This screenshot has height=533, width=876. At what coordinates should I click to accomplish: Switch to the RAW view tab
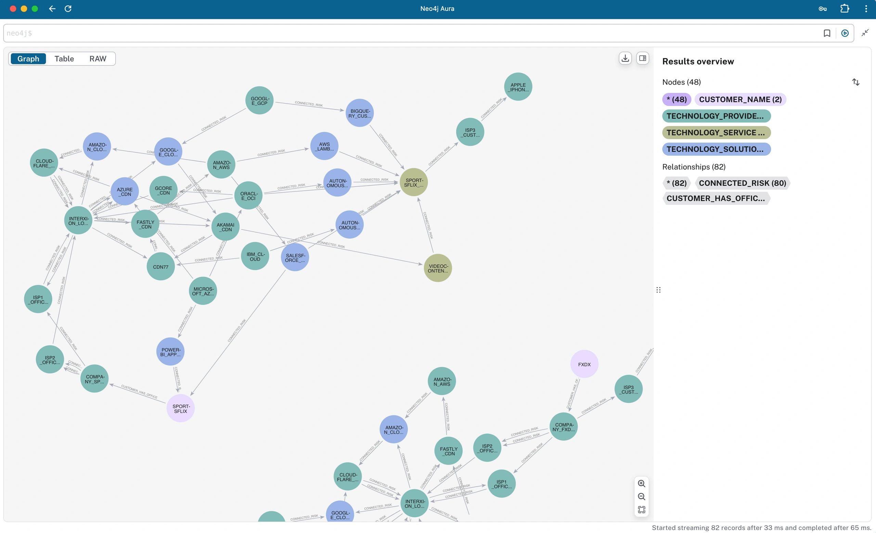coord(98,58)
